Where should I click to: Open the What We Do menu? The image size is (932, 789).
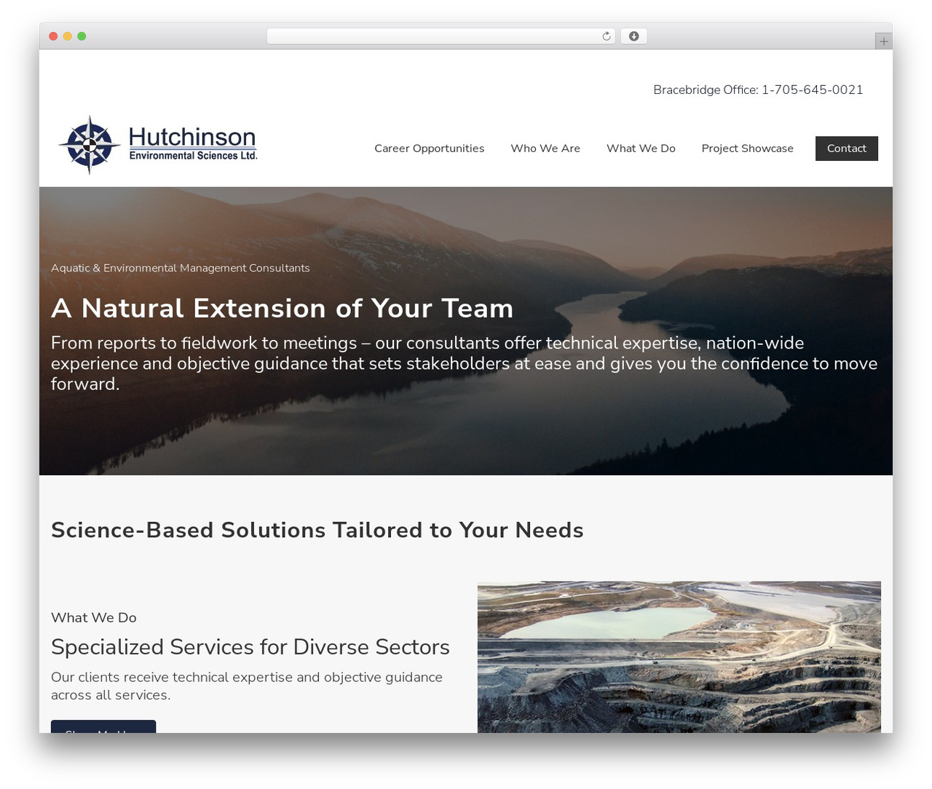tap(641, 148)
